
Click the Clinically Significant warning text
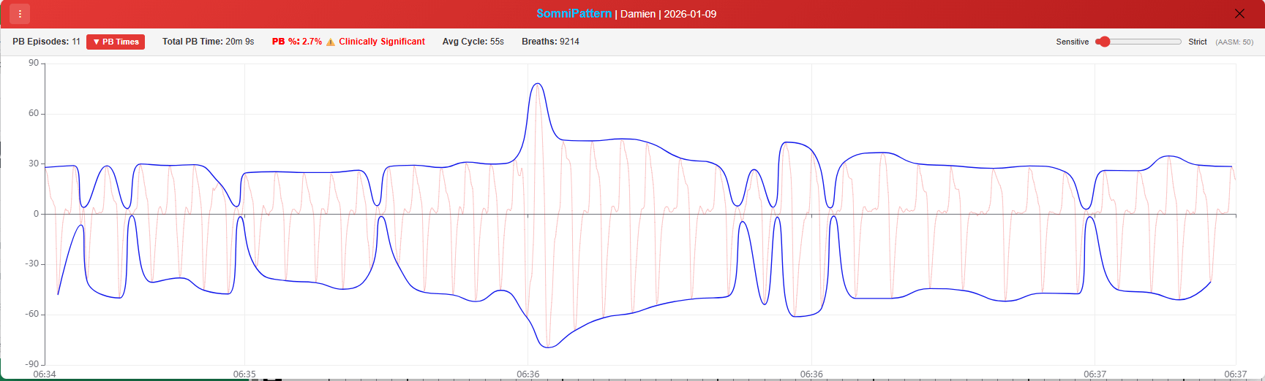coord(381,42)
